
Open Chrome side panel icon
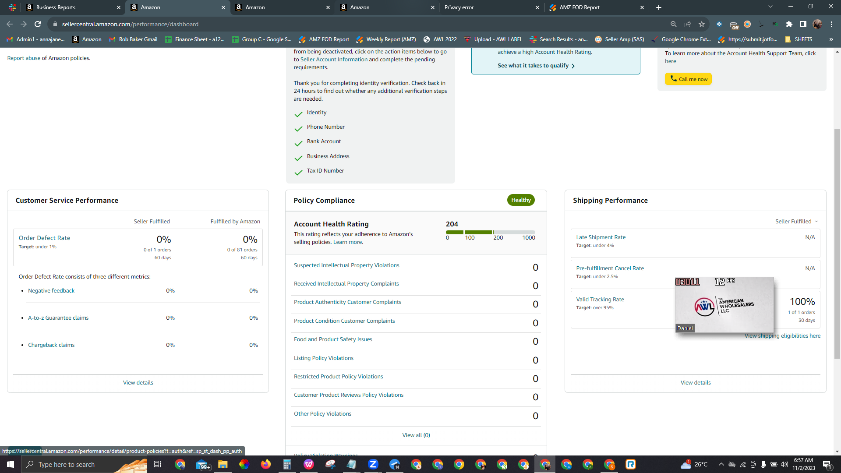[x=803, y=24]
